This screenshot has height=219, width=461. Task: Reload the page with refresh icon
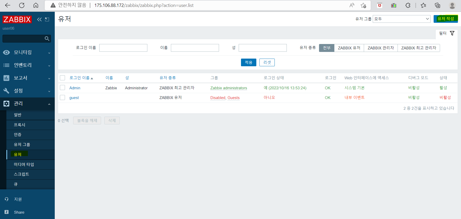click(22, 5)
